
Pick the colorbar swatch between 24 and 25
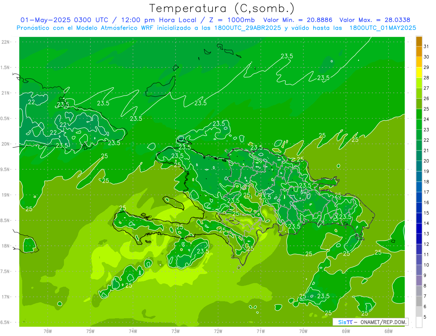[x=419, y=114]
